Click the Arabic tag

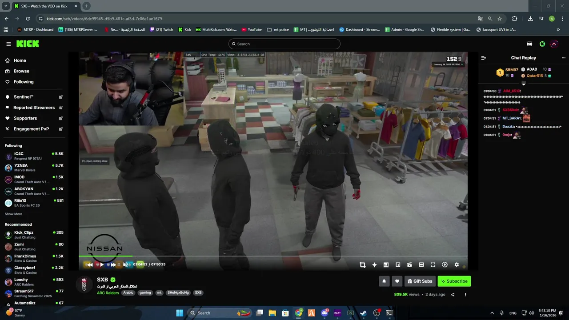[x=128, y=292]
